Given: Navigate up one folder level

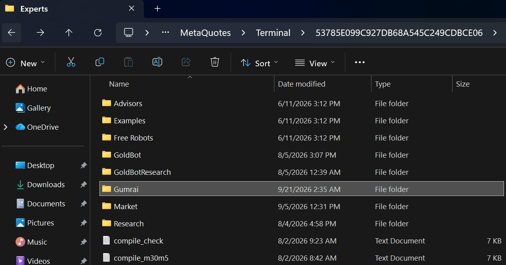Looking at the screenshot, I should click(x=69, y=33).
